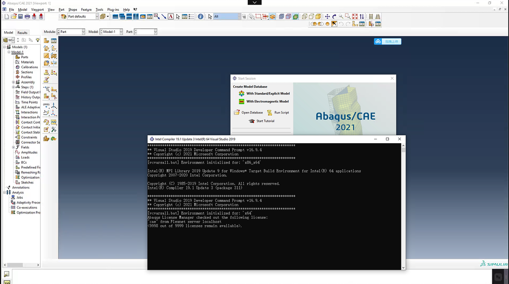Click model tree horizontal scrollbar thumb
Screen dimensions: 509x284
pyautogui.click(x=15, y=265)
